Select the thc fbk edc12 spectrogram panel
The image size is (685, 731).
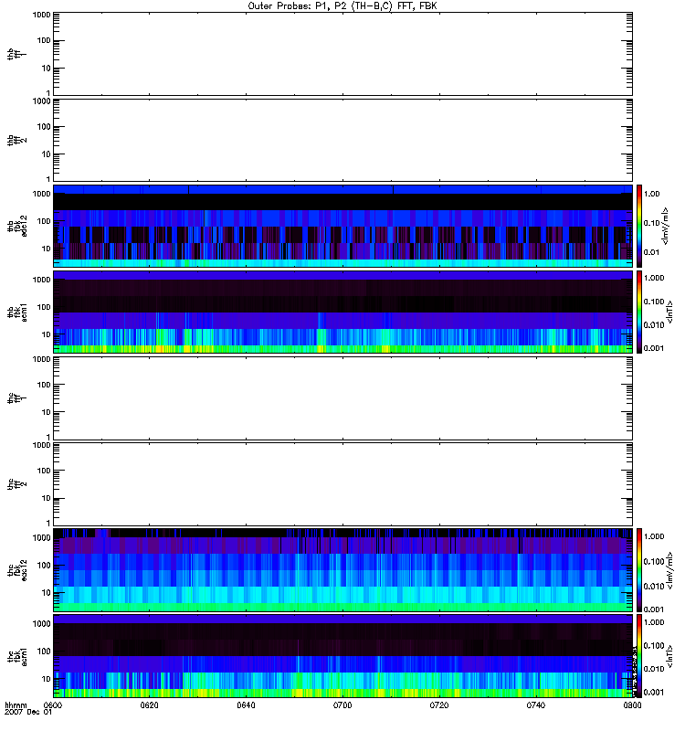point(342,569)
